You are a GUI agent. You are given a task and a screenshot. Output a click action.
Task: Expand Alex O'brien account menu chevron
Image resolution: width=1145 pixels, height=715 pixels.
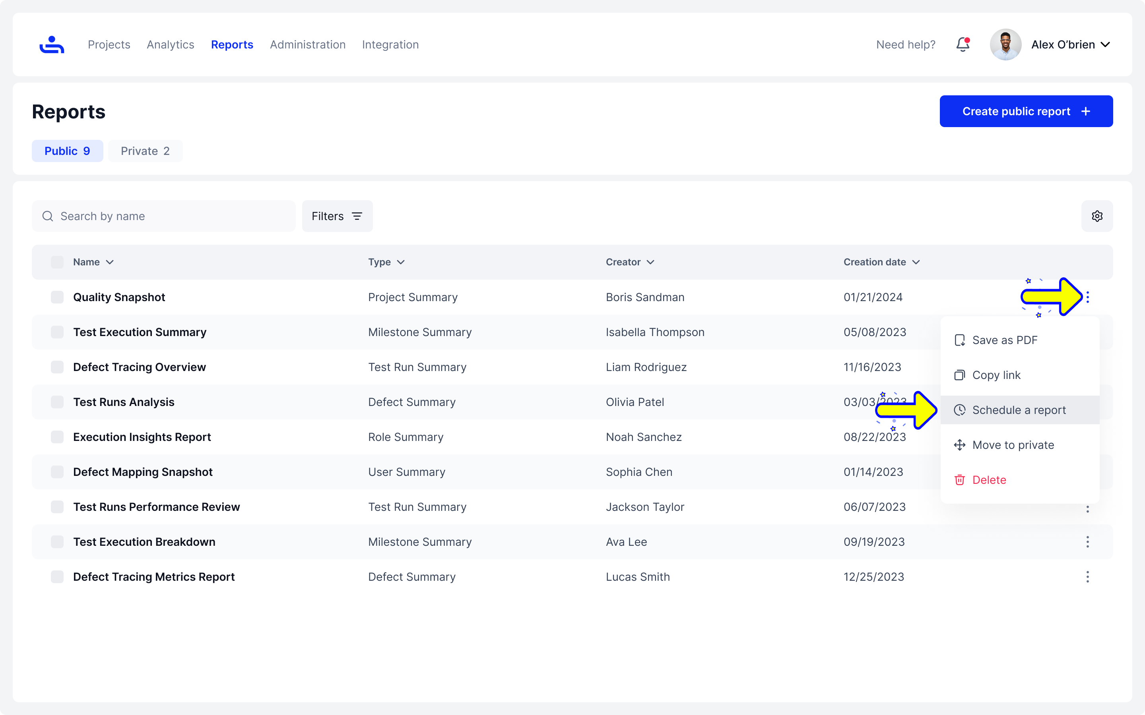click(1105, 44)
